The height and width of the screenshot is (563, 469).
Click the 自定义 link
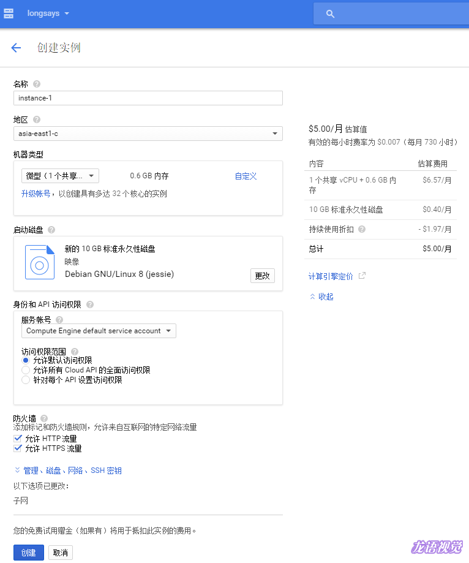click(x=246, y=176)
